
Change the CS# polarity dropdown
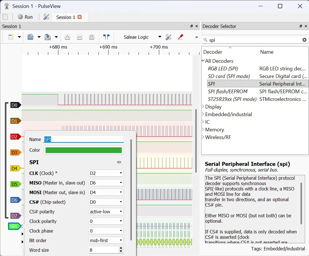point(106,212)
